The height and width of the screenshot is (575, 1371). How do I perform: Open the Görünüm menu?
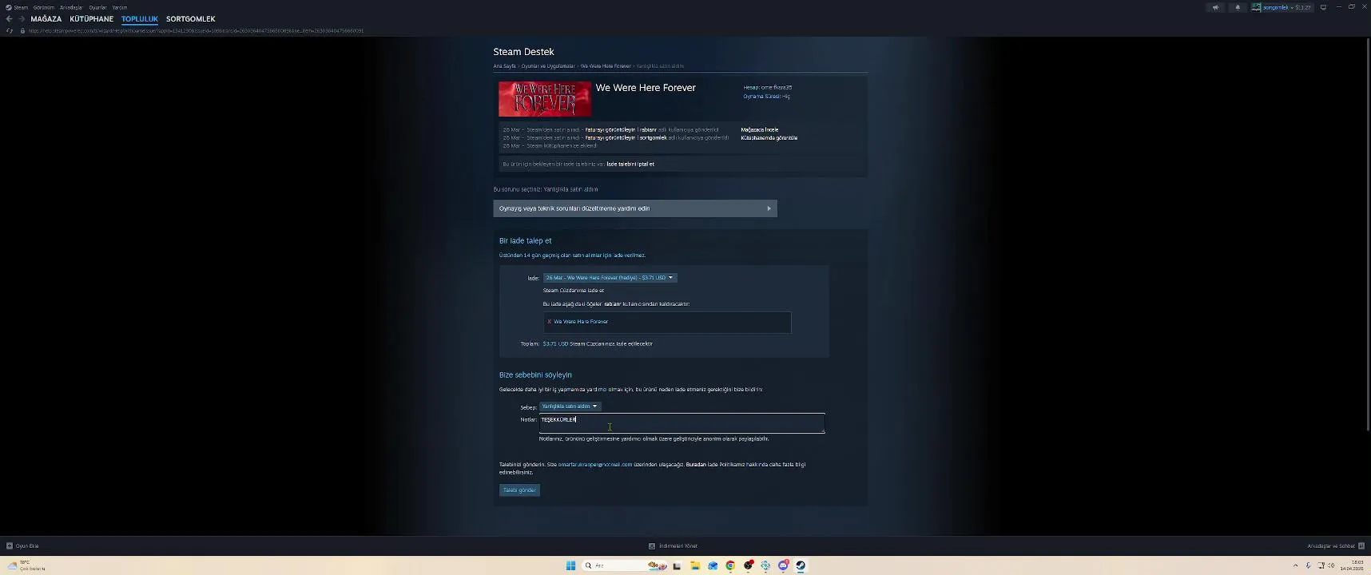44,7
